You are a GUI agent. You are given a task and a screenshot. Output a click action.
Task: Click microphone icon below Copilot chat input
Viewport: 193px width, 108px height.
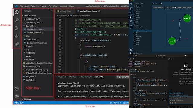tap(175, 103)
